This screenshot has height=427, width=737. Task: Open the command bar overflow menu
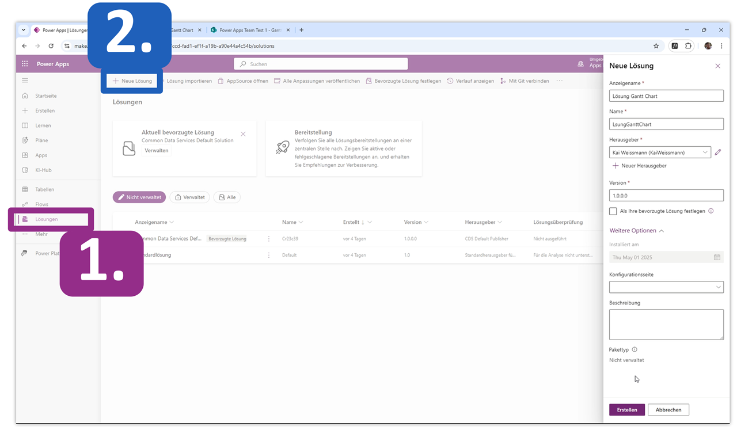pos(559,81)
